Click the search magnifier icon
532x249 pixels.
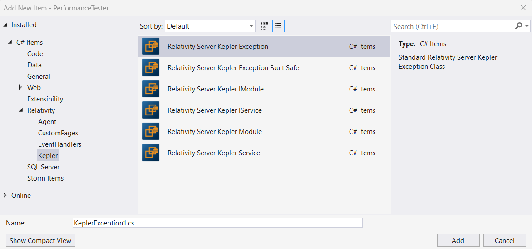coord(518,26)
